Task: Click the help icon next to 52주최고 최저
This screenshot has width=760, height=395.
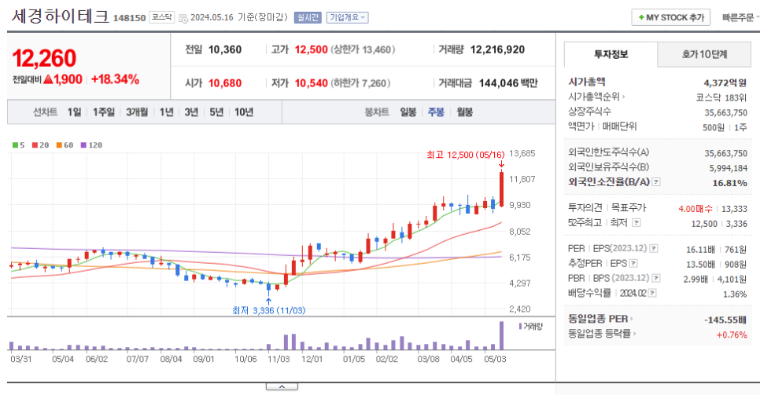Action: (636, 223)
